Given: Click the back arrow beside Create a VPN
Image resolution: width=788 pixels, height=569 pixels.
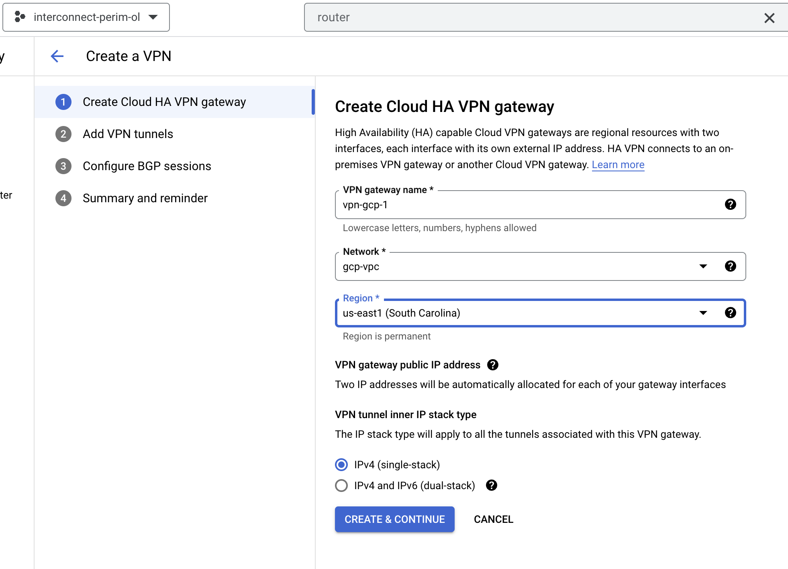Looking at the screenshot, I should click(57, 56).
